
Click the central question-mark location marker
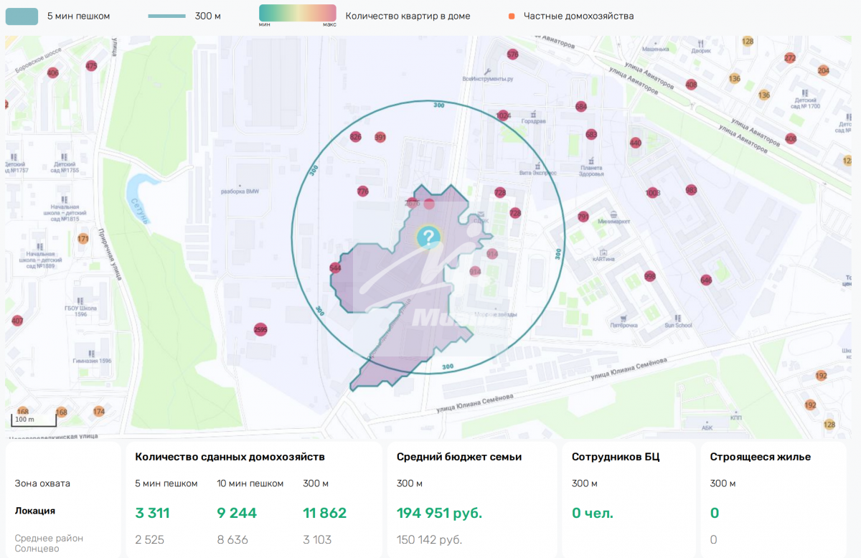[x=428, y=237]
